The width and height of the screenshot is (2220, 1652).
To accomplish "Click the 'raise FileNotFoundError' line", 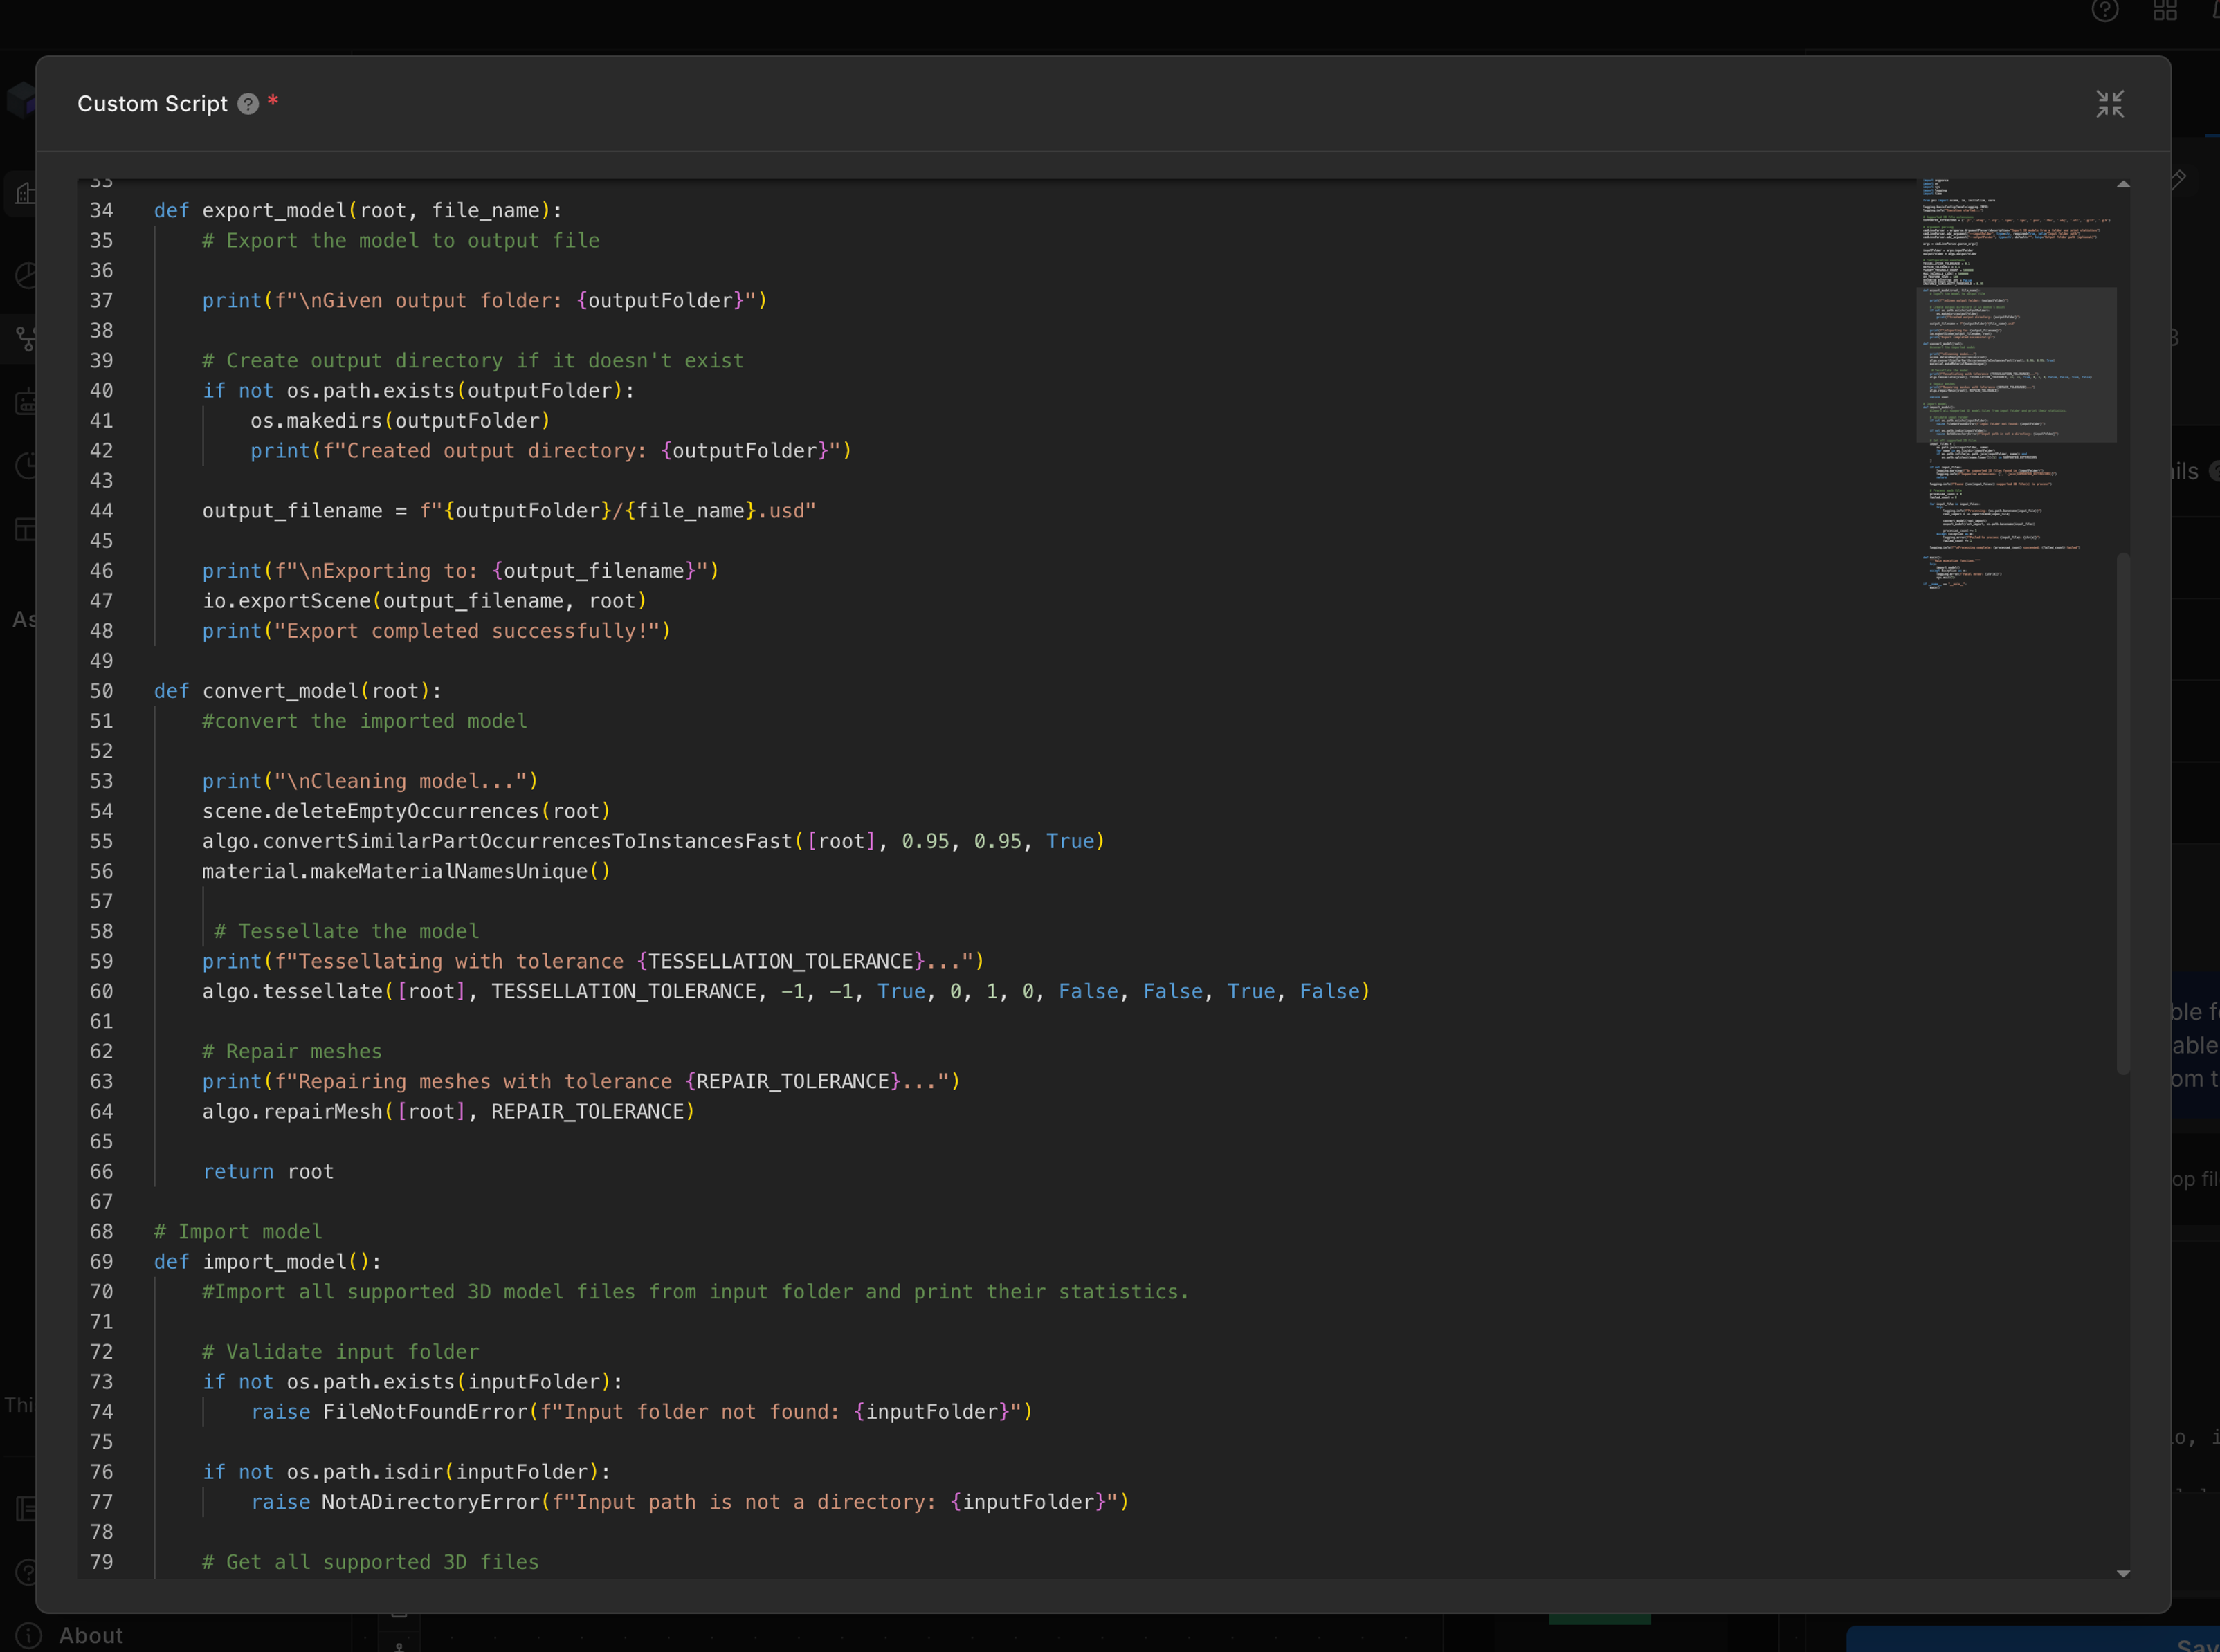I will point(642,1411).
